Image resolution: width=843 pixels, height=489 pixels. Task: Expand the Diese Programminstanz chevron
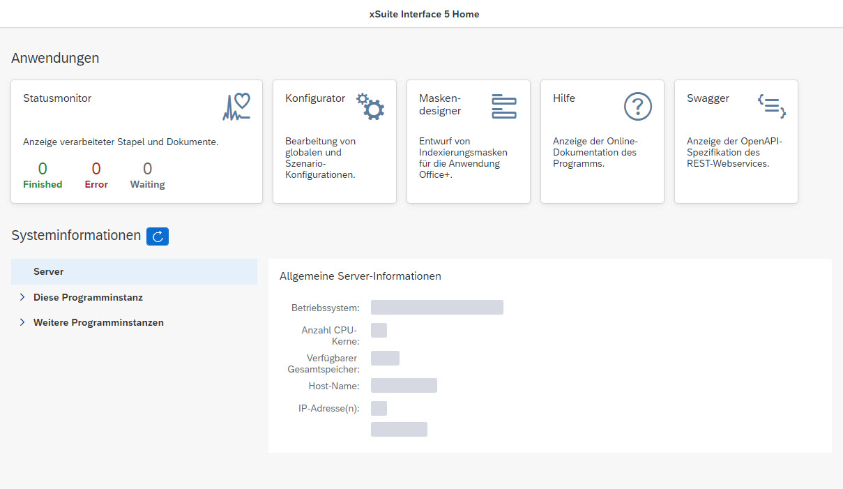tap(23, 297)
